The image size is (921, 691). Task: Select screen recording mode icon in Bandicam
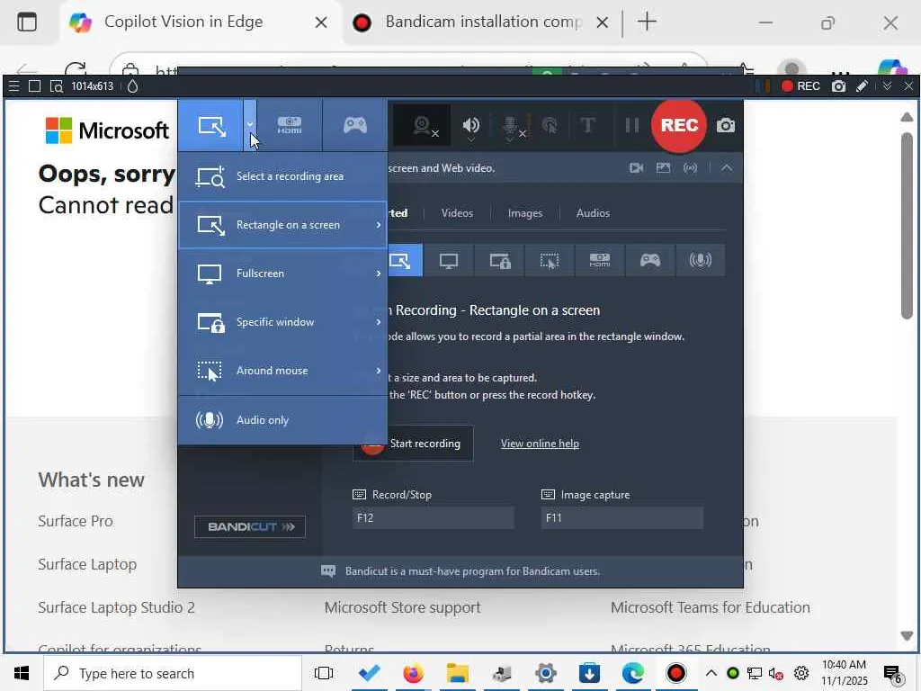(x=211, y=125)
